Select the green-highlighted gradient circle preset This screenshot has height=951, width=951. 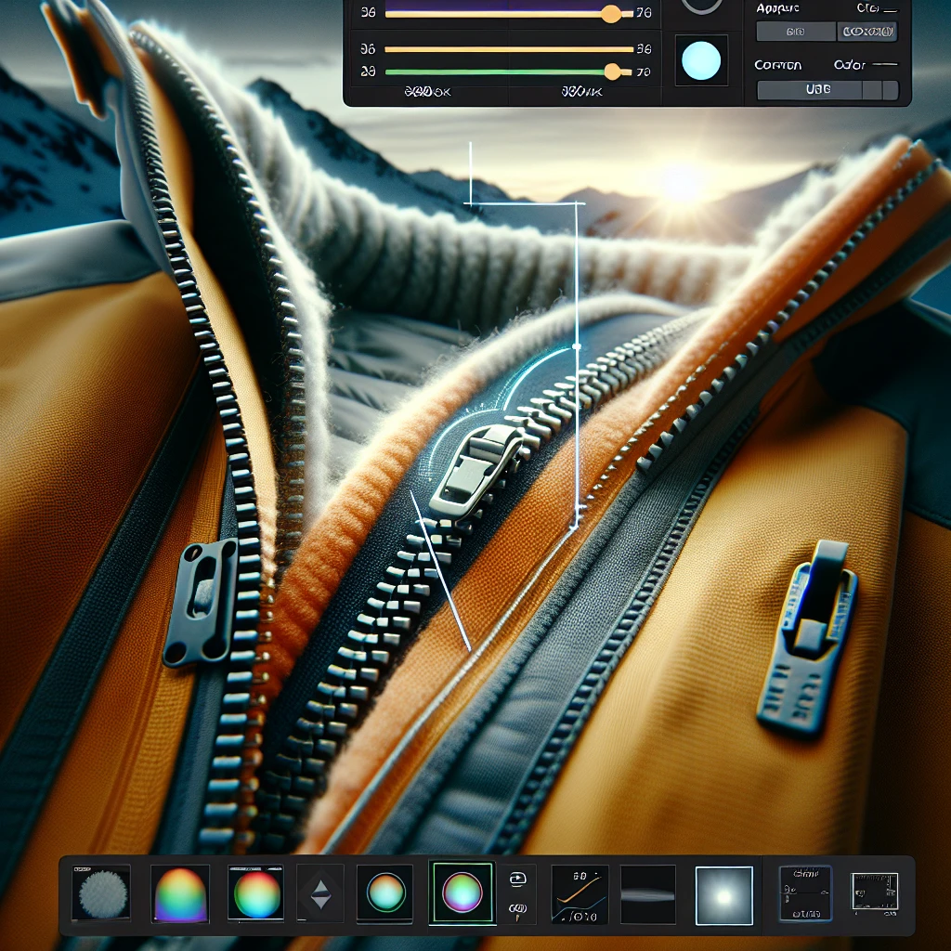point(462,892)
